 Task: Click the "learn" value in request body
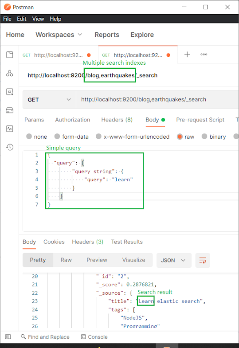click(x=122, y=180)
